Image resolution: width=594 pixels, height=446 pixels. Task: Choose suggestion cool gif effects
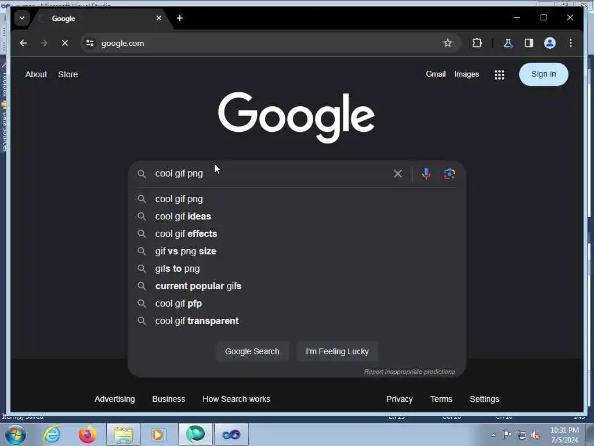[296, 234]
